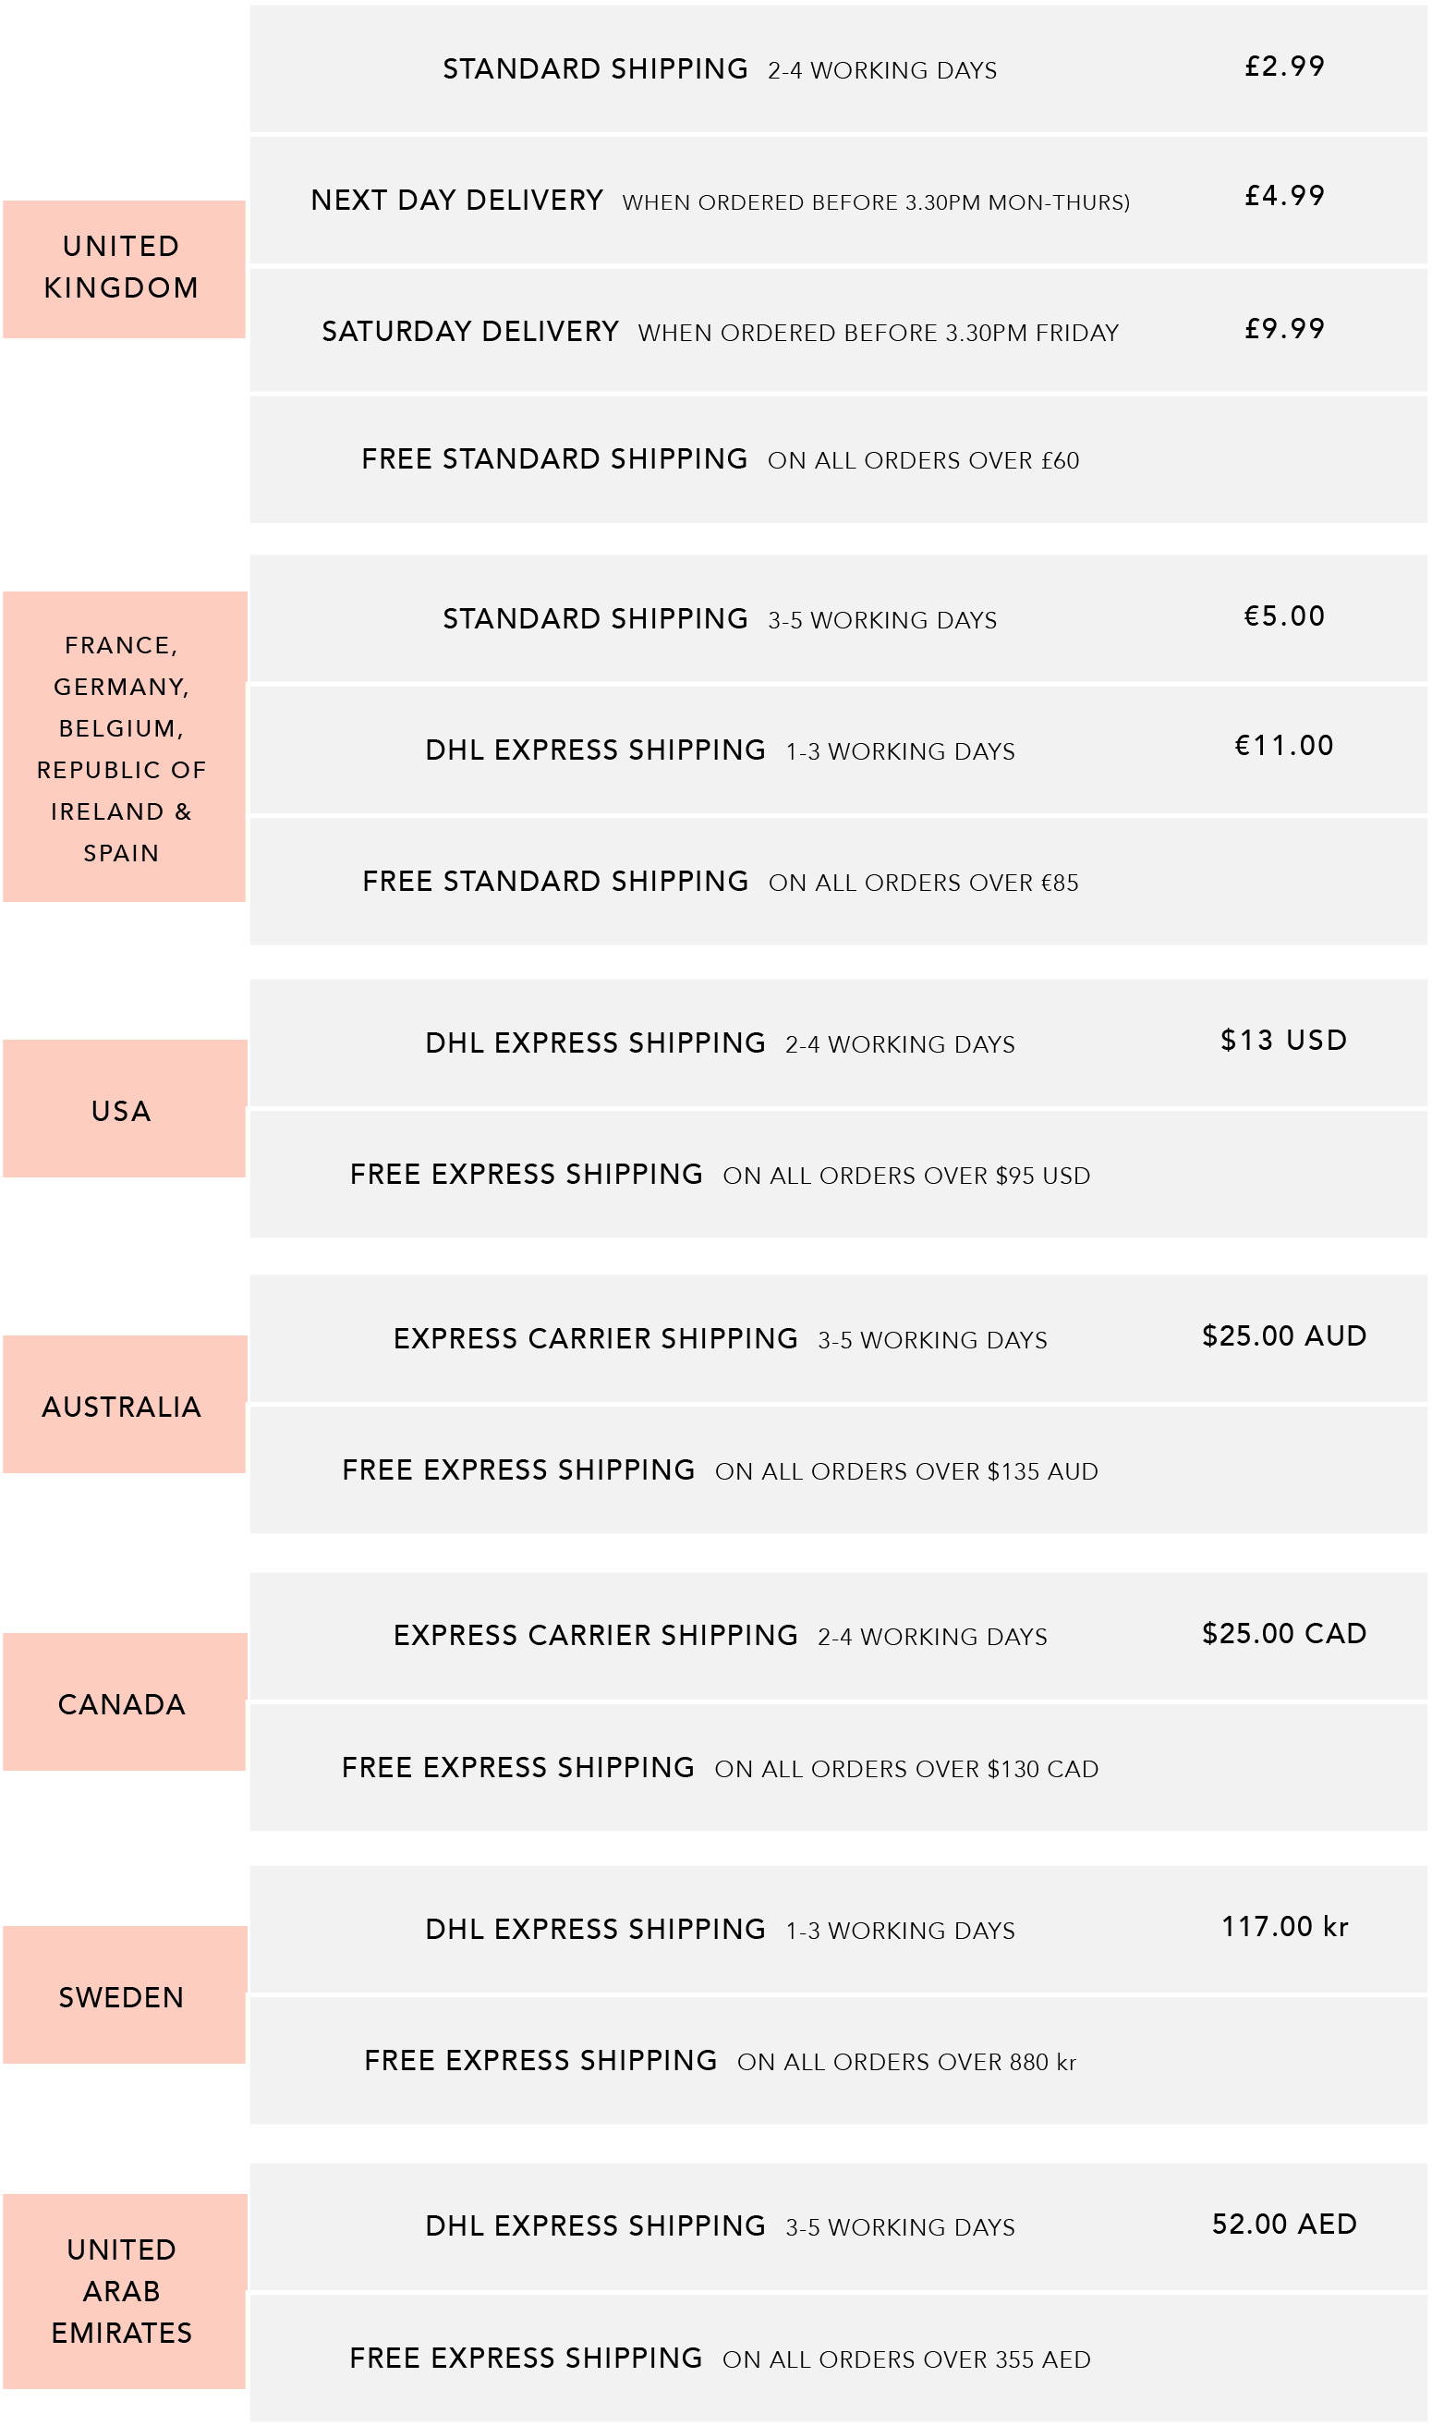Select the Next Day Delivery £4.99 row

838,200
